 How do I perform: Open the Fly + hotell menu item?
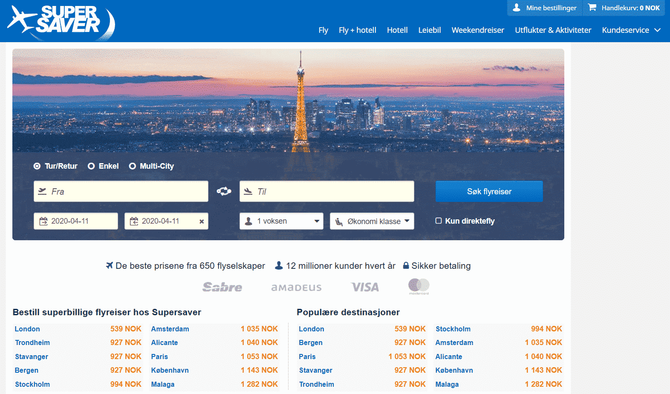[x=357, y=30]
